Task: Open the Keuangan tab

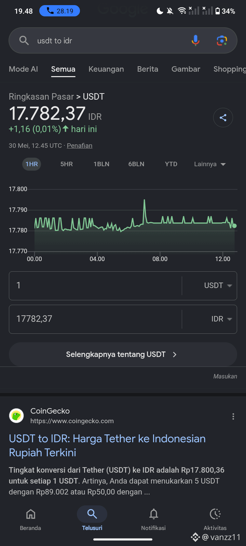Action: point(106,69)
